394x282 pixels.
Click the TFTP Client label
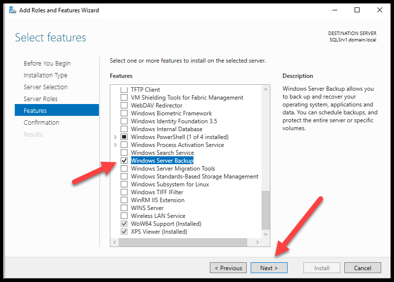click(145, 90)
